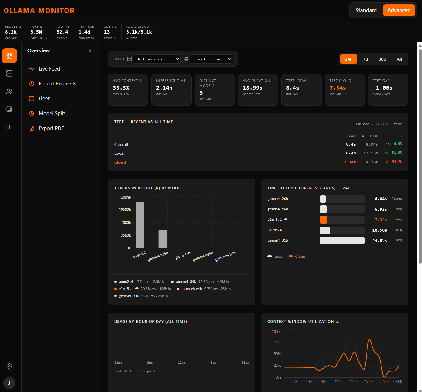Click the server icon beside FILTER
Screen dimensions: 422x392
coord(129,59)
